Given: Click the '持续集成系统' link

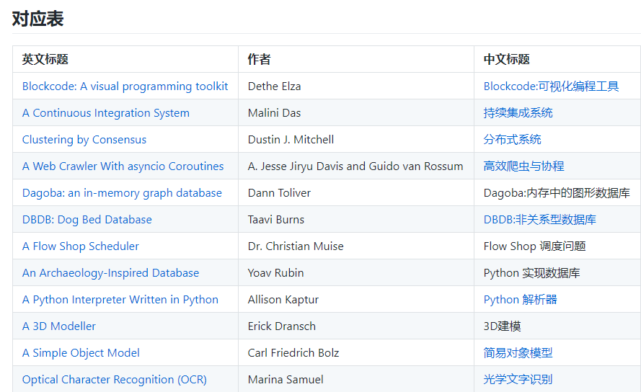Looking at the screenshot, I should tap(518, 113).
